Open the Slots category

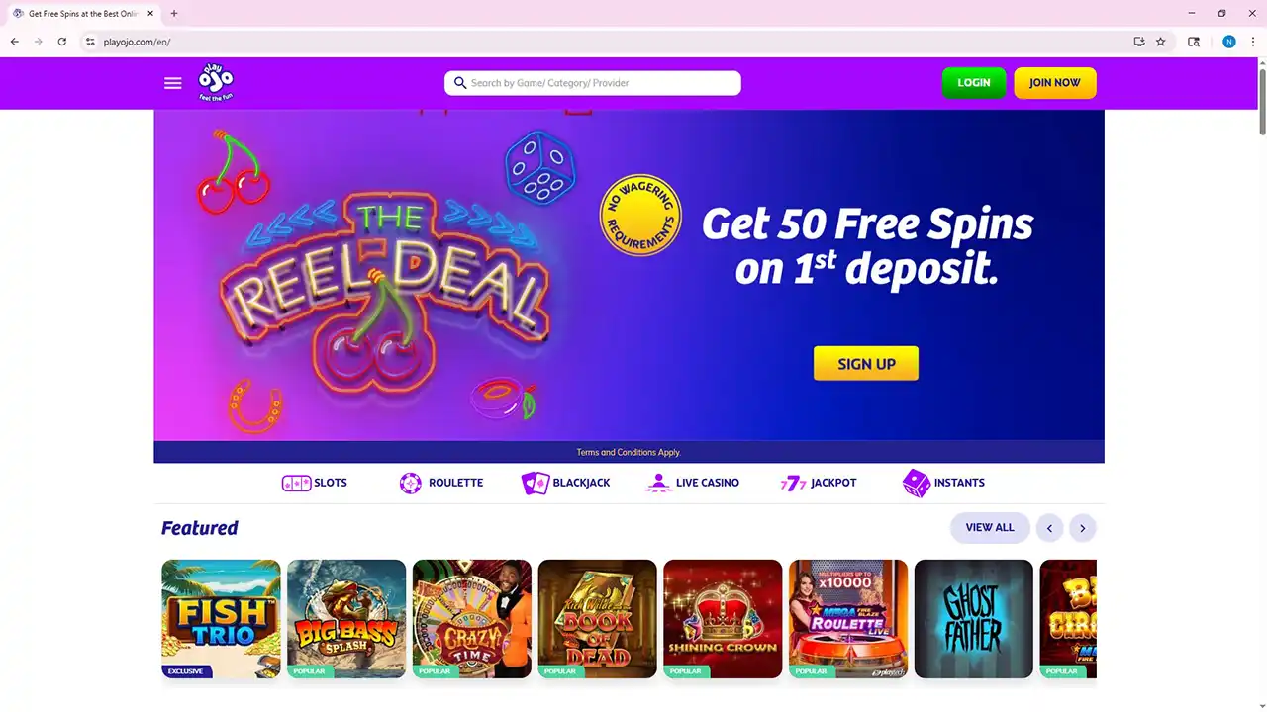click(315, 483)
